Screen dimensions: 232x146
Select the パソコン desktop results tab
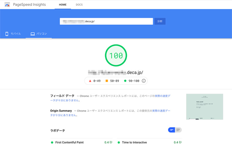[x=39, y=34]
